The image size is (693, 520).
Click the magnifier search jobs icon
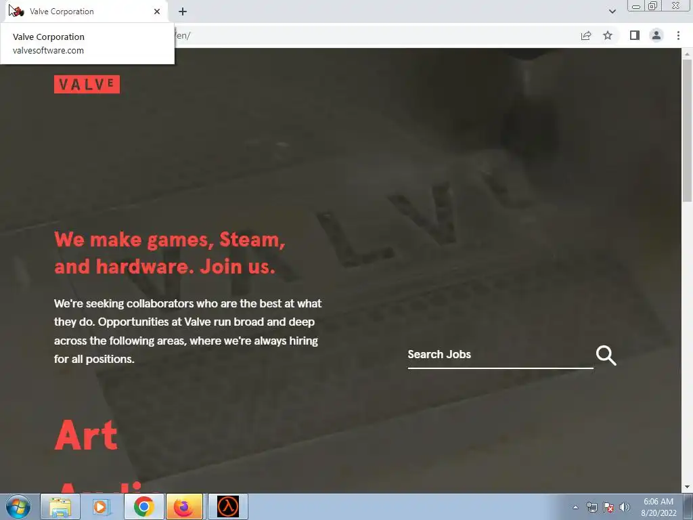[606, 355]
